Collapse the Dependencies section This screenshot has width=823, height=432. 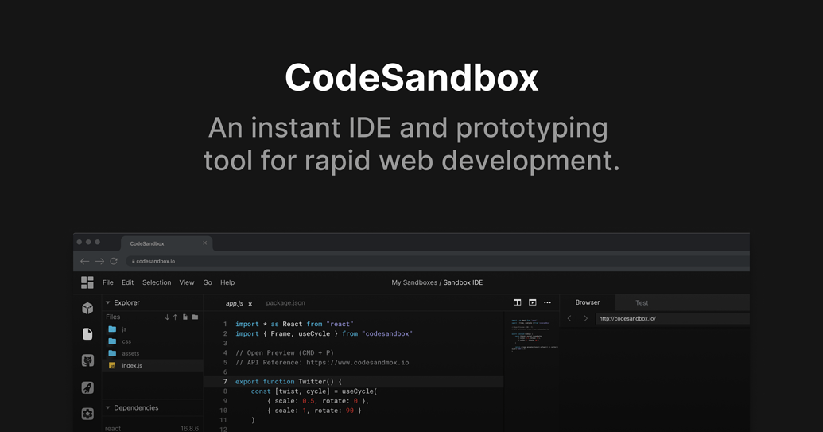point(108,407)
